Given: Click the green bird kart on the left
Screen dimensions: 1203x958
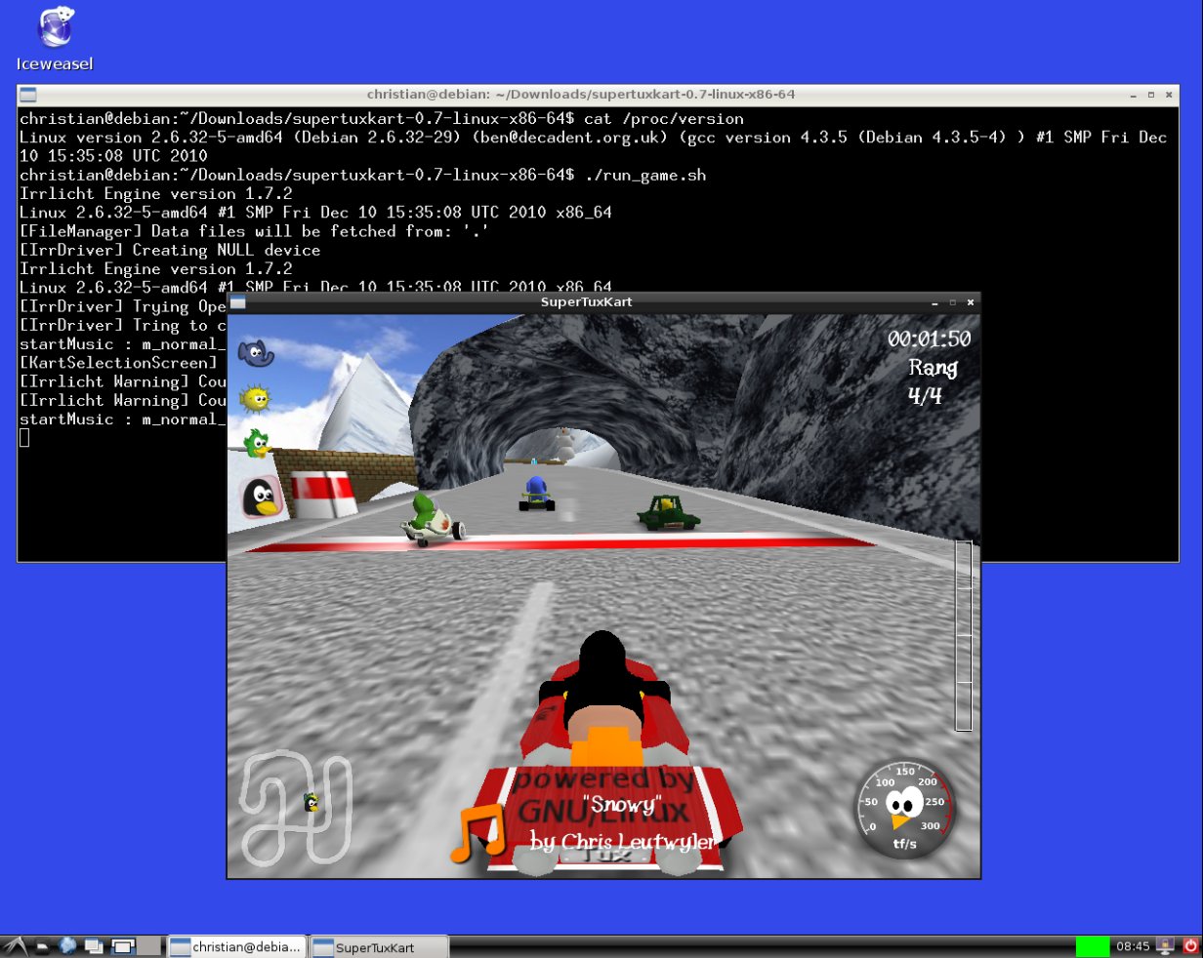Looking at the screenshot, I should pyautogui.click(x=431, y=518).
